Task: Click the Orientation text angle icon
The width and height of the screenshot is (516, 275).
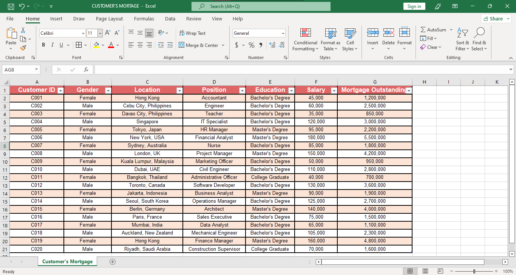Action: 161,33
